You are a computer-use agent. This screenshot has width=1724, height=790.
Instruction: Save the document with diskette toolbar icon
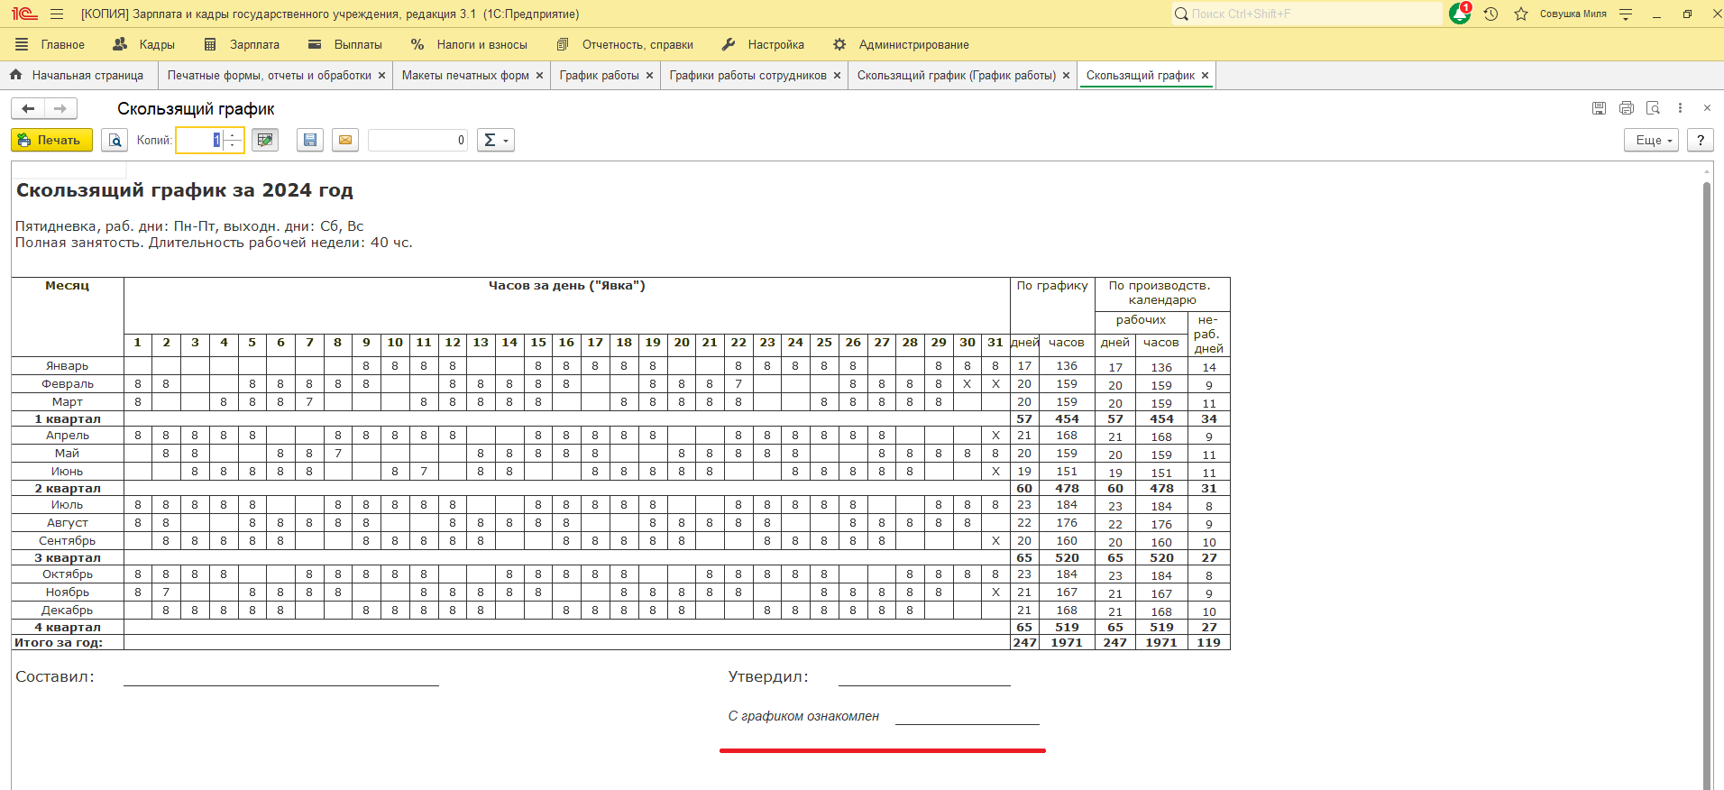point(310,140)
